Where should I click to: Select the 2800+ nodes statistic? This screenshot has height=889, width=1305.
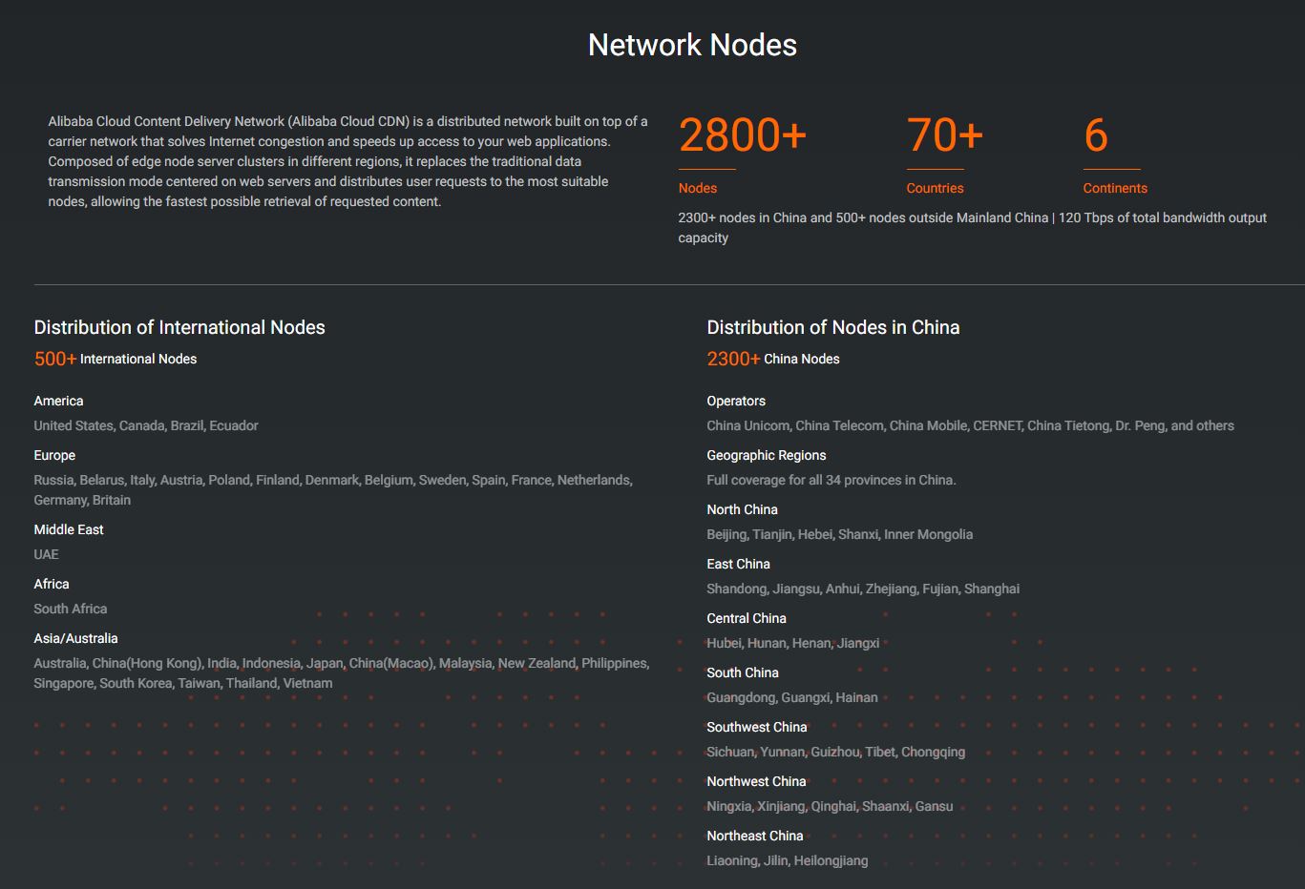743,135
